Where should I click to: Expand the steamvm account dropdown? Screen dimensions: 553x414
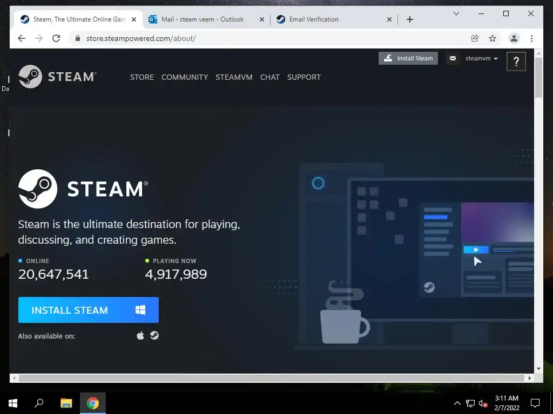[x=481, y=58]
